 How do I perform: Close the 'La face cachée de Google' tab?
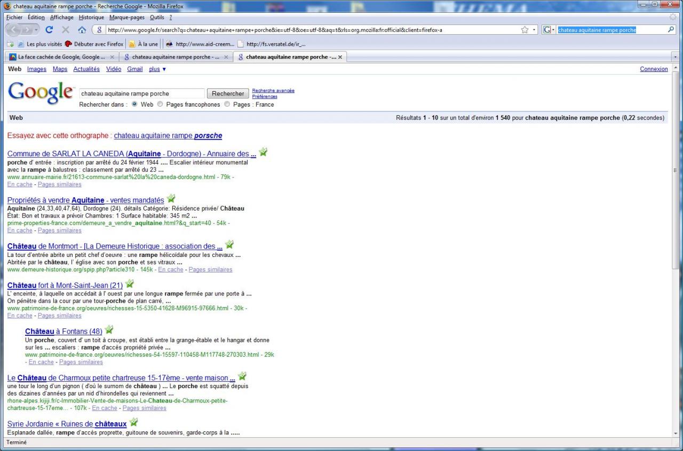point(112,57)
